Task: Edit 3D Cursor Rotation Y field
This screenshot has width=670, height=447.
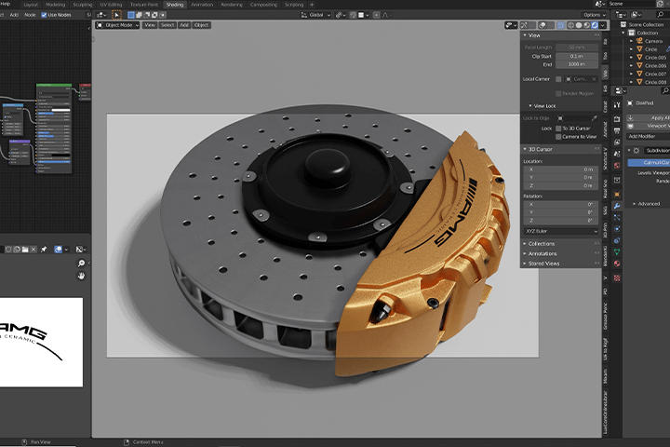Action: click(x=560, y=212)
